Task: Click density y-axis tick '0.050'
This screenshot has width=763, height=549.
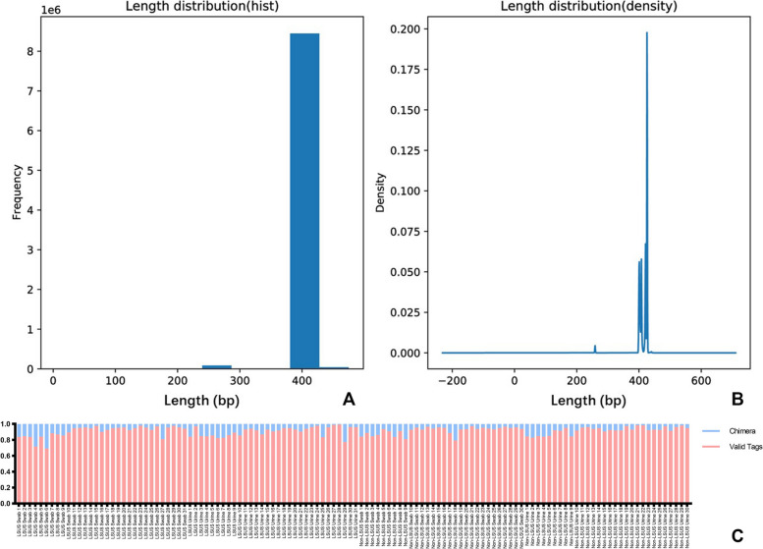Action: click(406, 272)
